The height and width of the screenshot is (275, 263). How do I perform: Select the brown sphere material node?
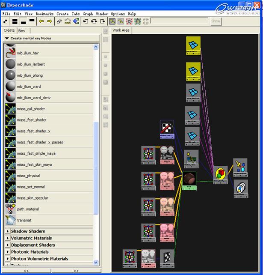tap(189, 181)
